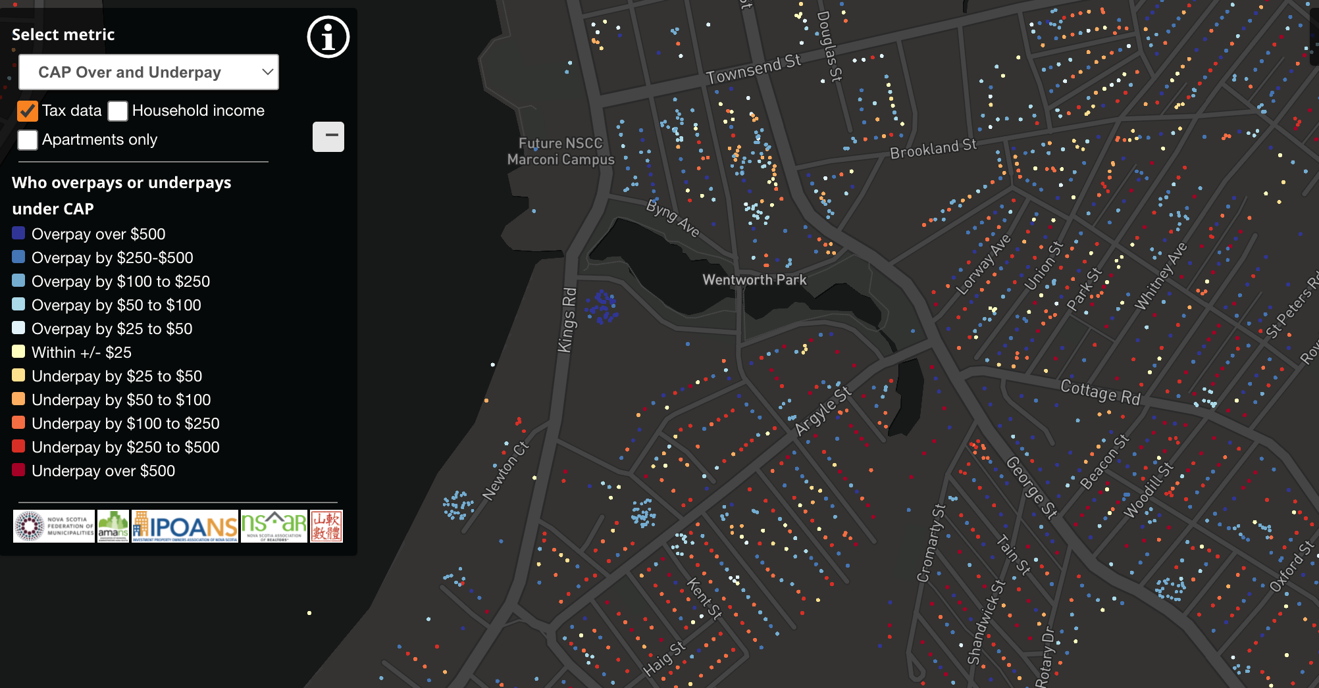1319x688 pixels.
Task: Enable the Apartments only checkbox
Action: tap(27, 139)
